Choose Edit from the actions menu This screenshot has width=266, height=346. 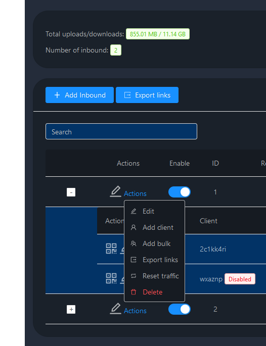click(x=154, y=211)
